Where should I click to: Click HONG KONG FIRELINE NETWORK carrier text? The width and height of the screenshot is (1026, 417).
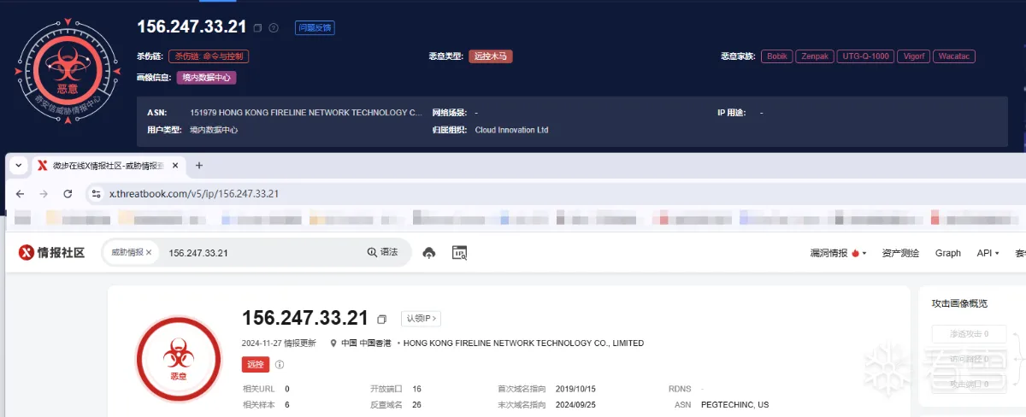point(523,344)
